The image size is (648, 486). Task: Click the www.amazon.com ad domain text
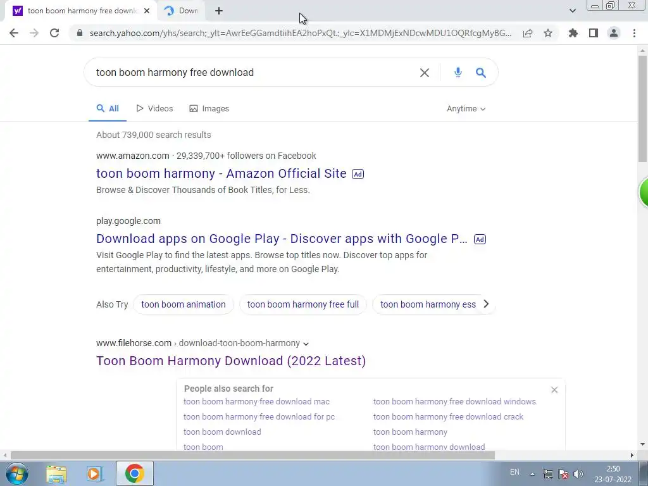click(133, 156)
